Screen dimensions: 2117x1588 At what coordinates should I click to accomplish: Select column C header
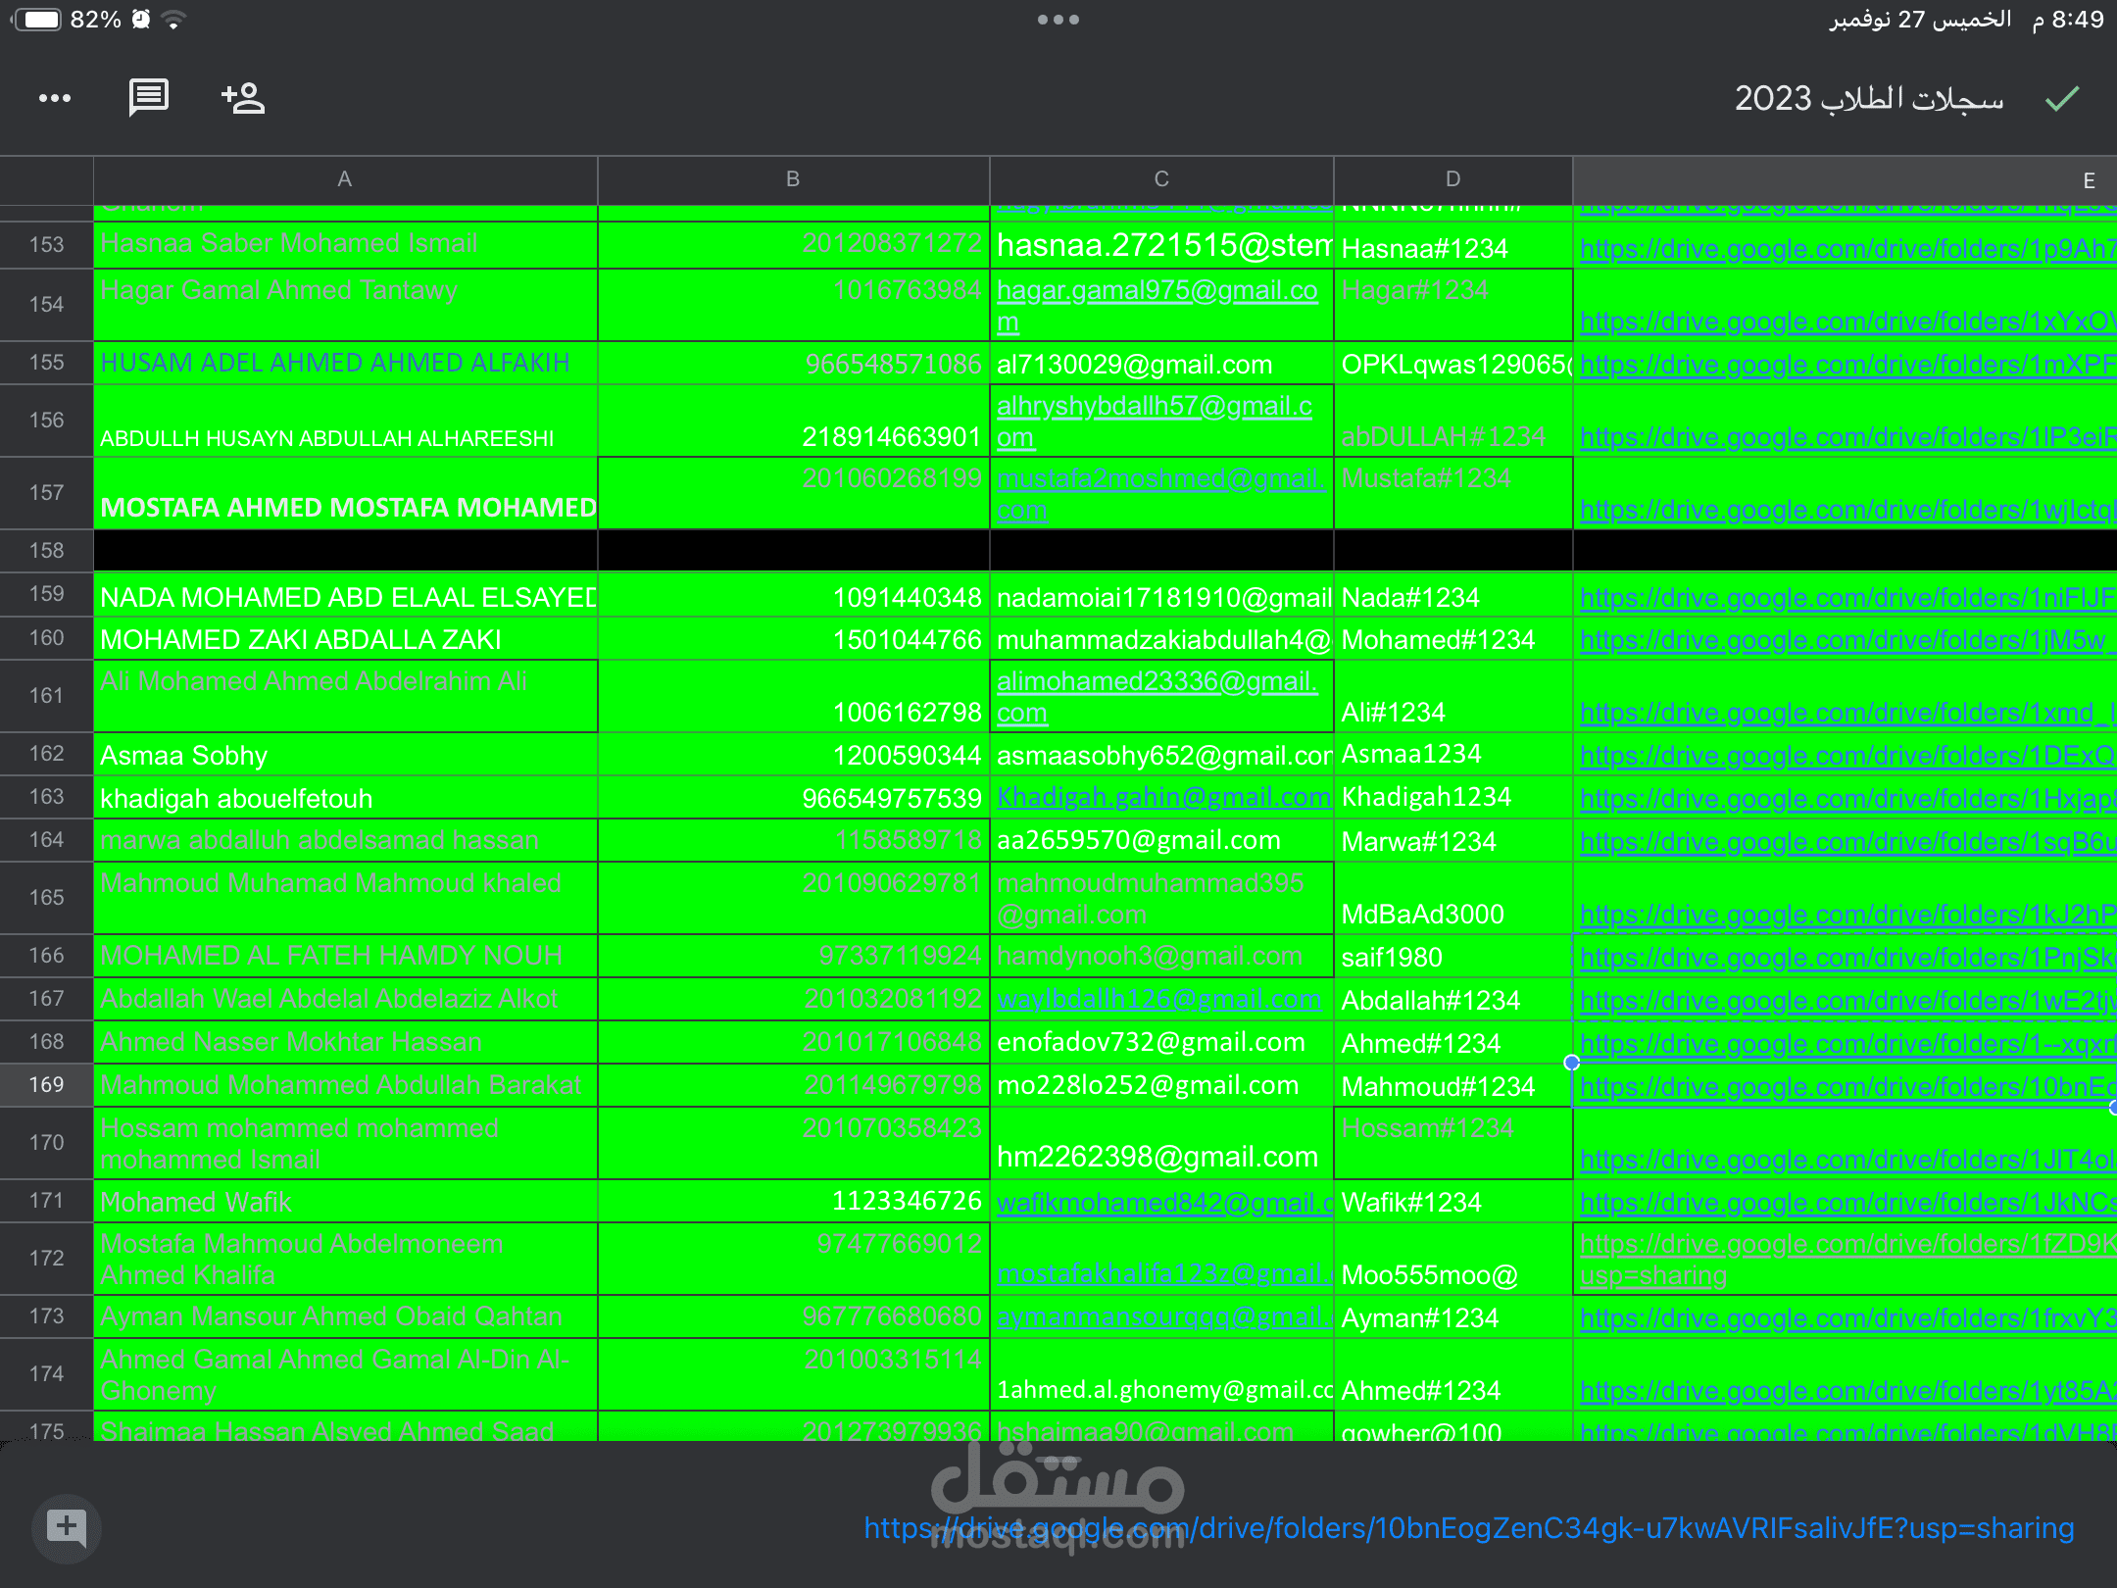1161,179
